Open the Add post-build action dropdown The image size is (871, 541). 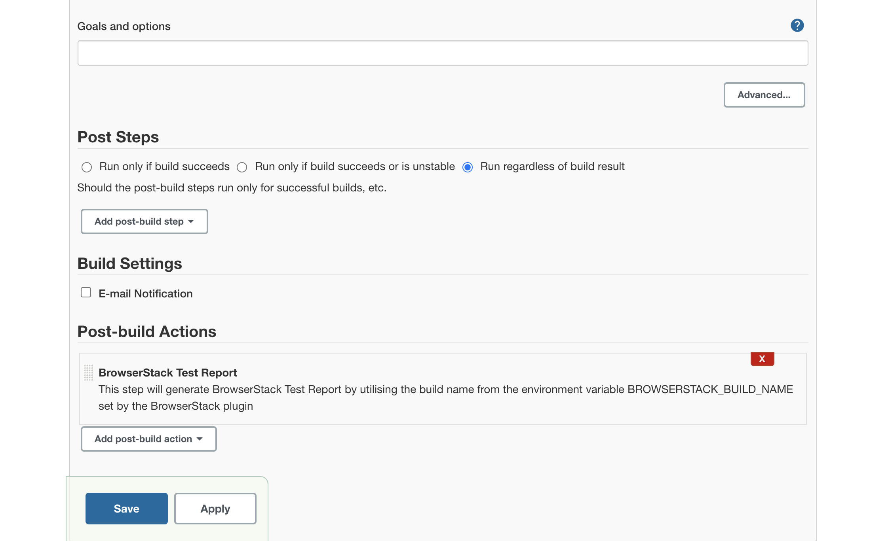[148, 439]
